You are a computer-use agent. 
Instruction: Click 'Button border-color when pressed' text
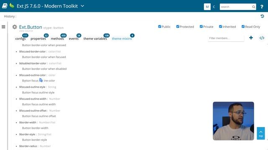pyautogui.click(x=44, y=45)
